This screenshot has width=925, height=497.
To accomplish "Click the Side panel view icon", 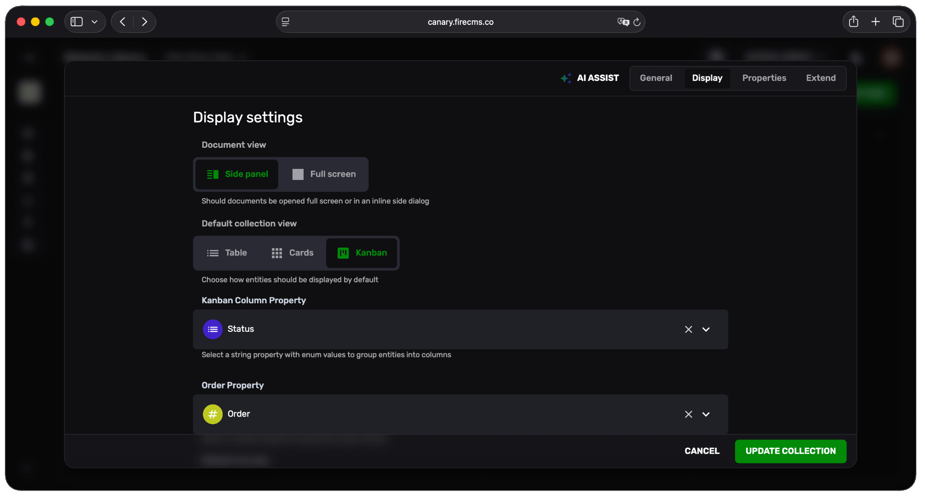I will pos(213,174).
